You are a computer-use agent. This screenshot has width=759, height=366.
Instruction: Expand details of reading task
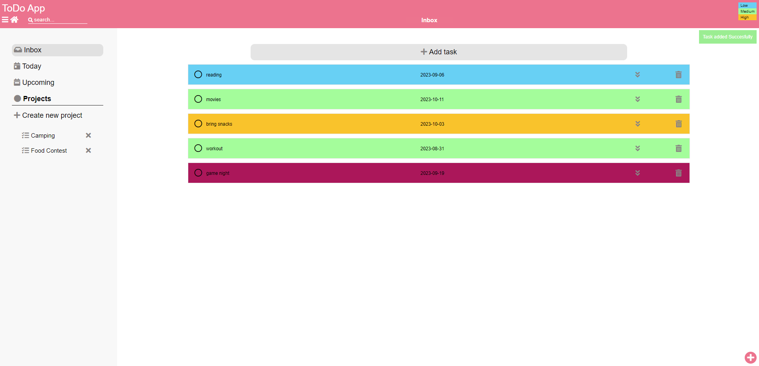click(x=637, y=75)
